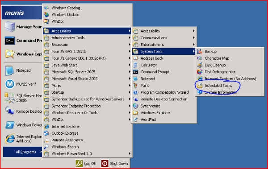Expand the Entertainment submenu arrow
This screenshot has height=169, width=268.
coord(194,45)
